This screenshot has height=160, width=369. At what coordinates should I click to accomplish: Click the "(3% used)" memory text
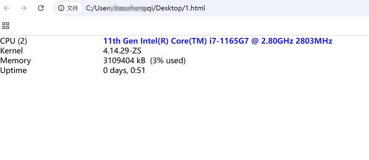coord(168,61)
